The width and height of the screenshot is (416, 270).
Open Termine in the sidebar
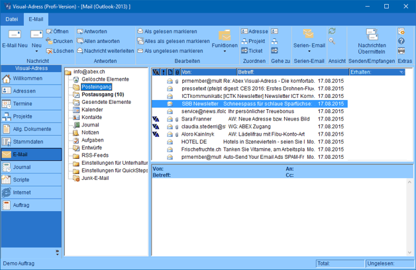click(x=31, y=104)
